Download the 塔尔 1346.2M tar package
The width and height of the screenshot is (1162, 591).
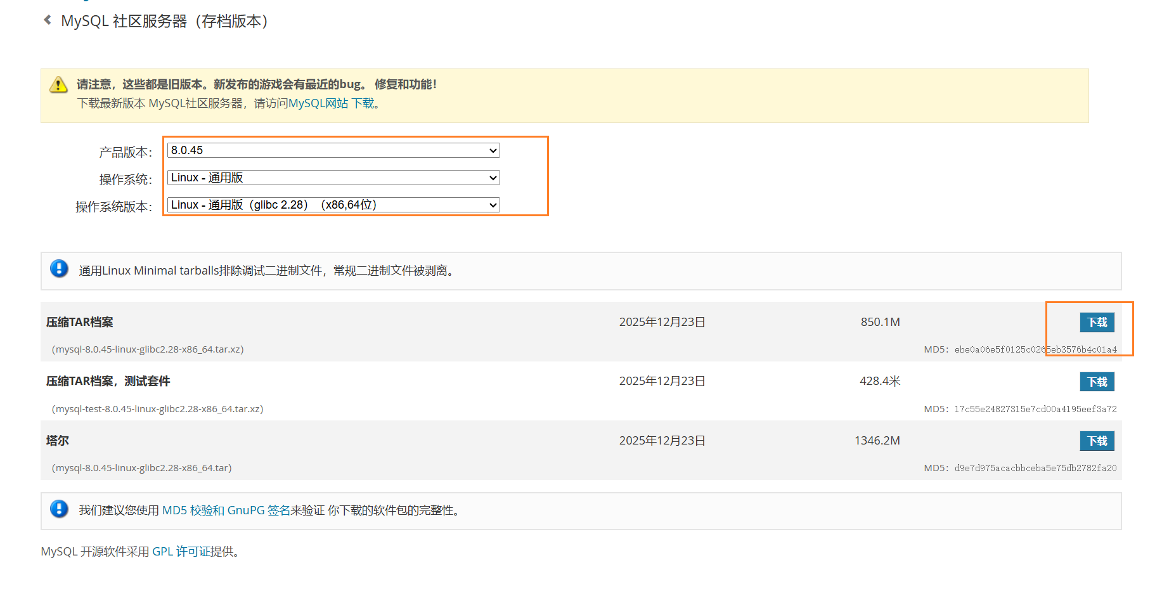[x=1097, y=441]
